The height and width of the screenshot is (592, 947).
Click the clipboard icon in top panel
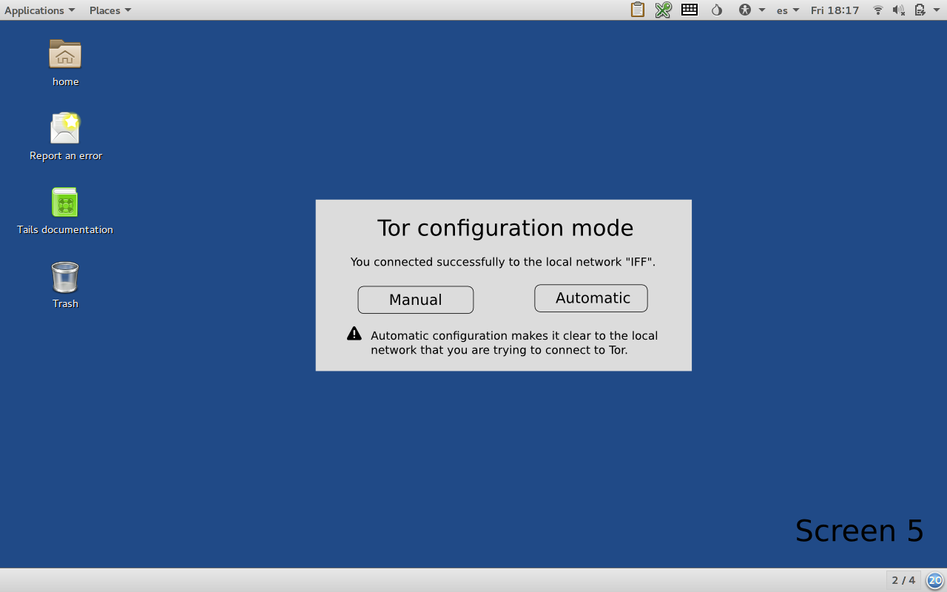[x=637, y=10]
